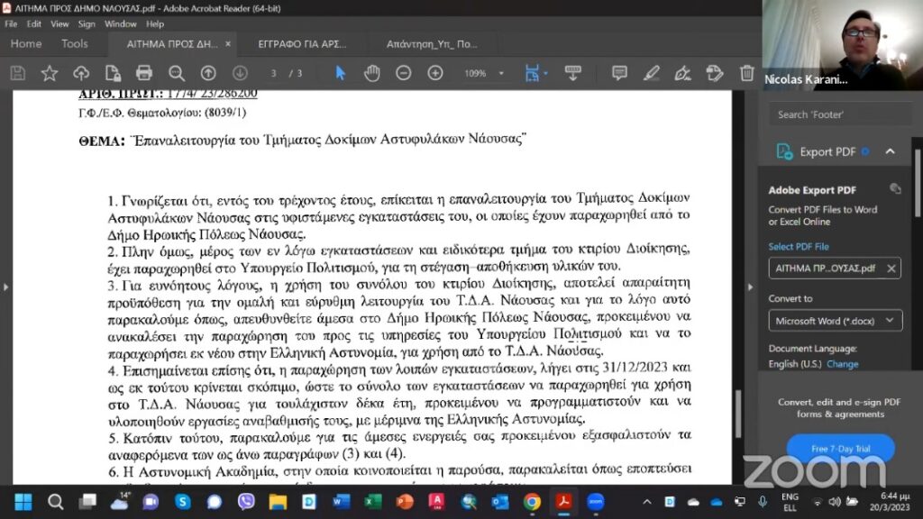
Task: Open the add comment sticky note tool
Action: click(x=619, y=73)
